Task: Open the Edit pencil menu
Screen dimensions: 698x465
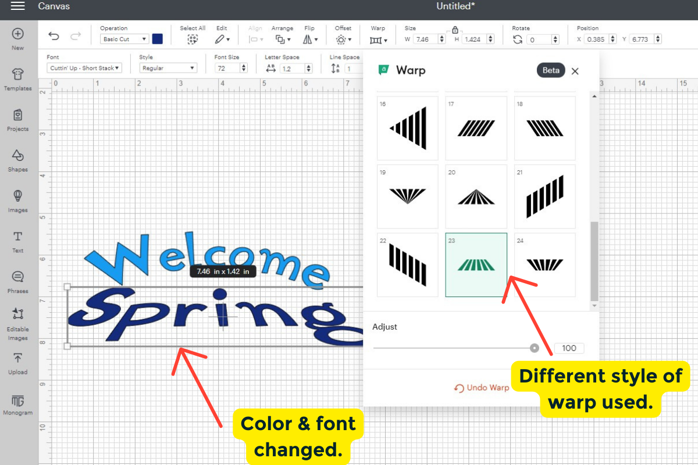Action: [x=222, y=40]
